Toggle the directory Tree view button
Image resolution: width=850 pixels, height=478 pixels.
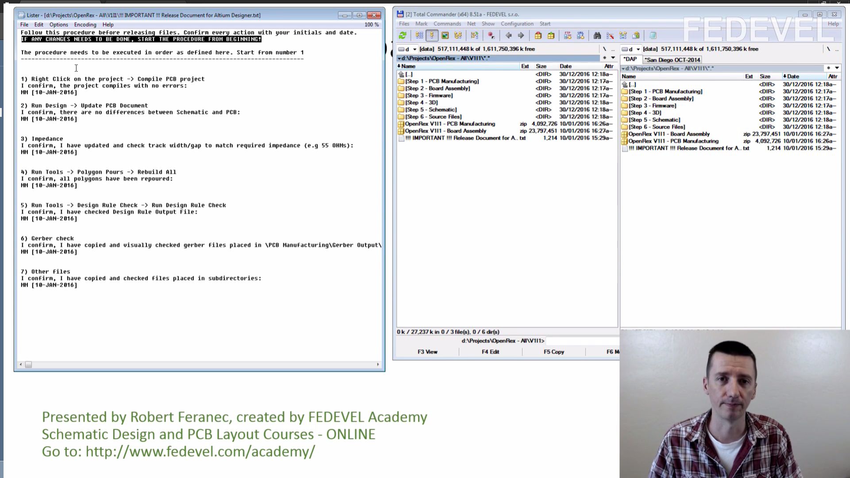pyautogui.click(x=458, y=35)
